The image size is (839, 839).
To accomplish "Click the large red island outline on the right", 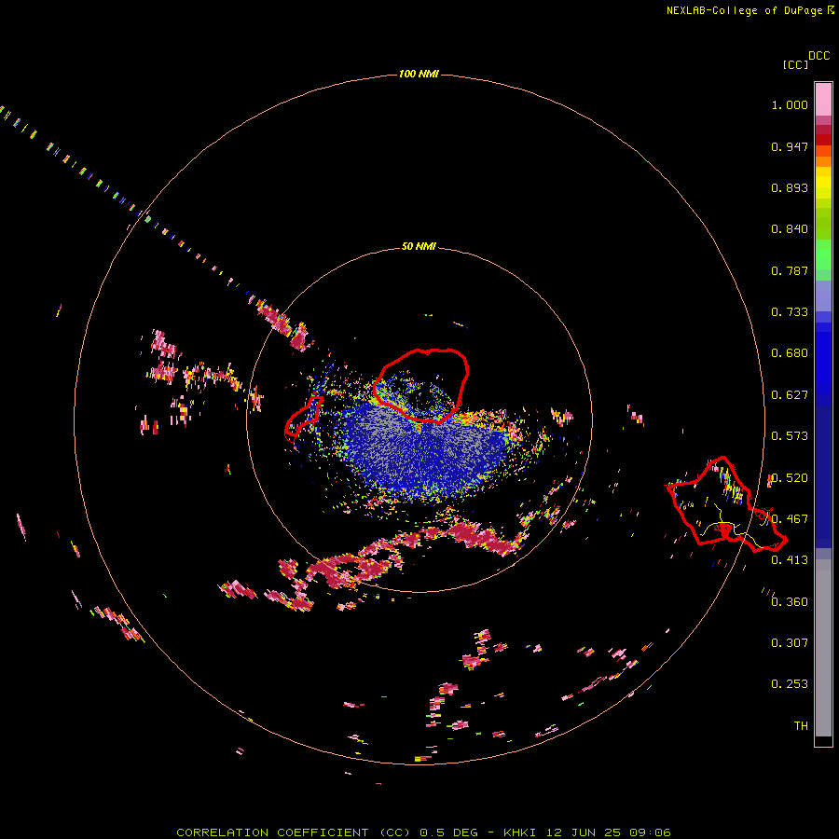I will [x=726, y=504].
